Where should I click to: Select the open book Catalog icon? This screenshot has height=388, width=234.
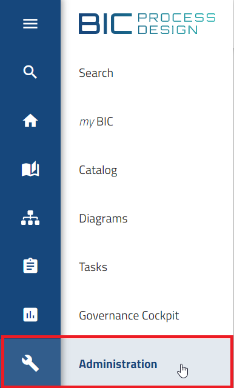[x=30, y=170]
